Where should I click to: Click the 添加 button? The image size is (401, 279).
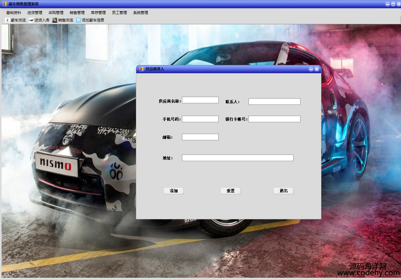point(174,191)
